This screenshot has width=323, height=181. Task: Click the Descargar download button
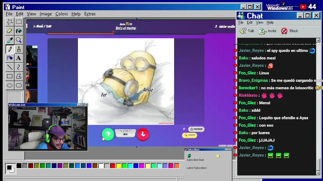coord(196,129)
